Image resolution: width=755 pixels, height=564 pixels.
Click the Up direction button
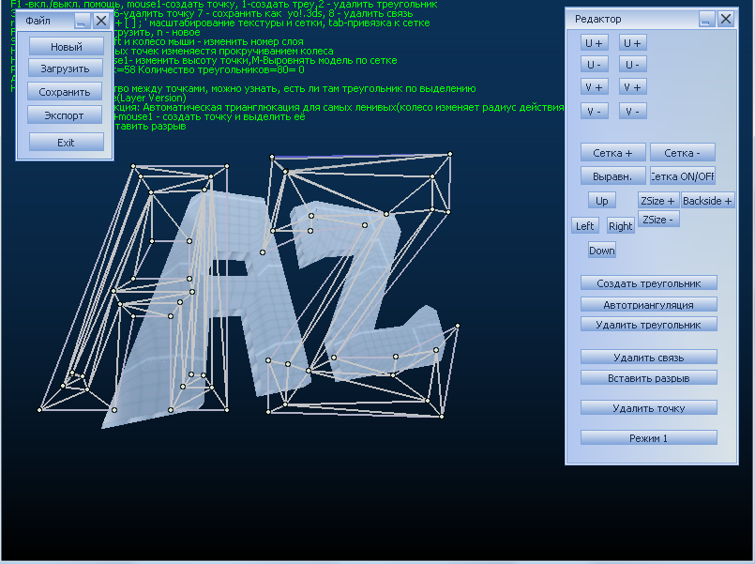pos(601,201)
